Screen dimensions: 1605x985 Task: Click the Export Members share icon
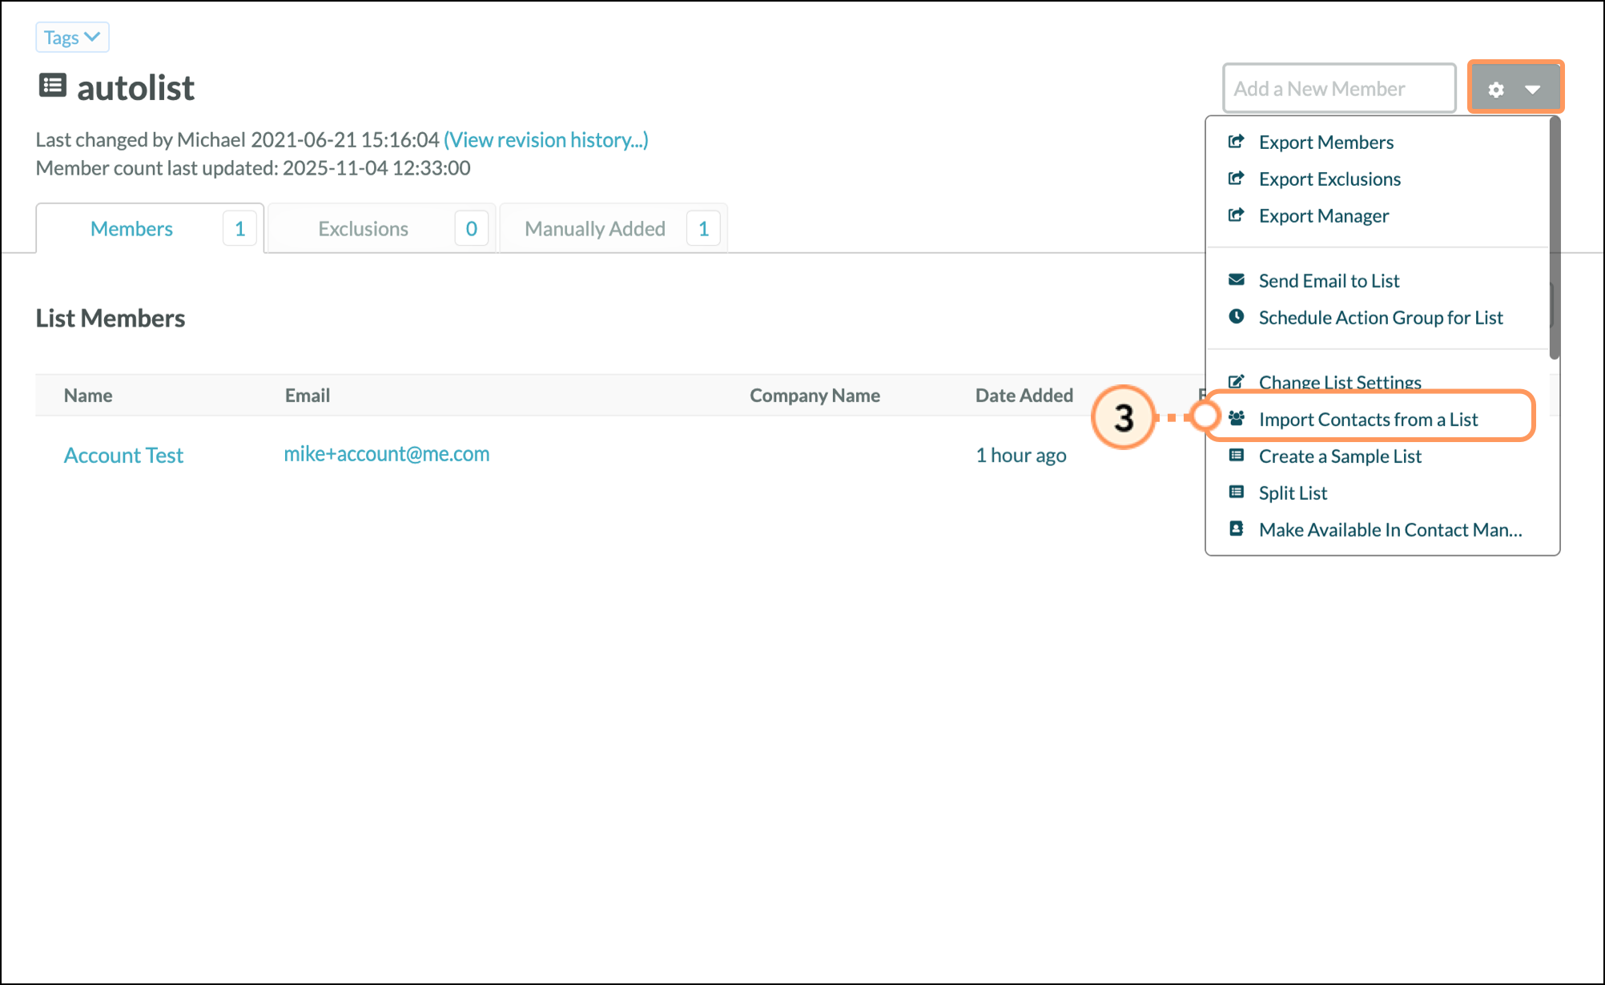[1236, 142]
